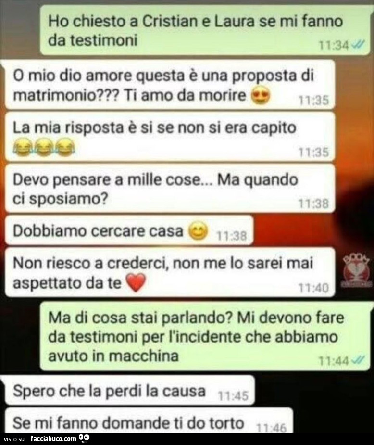Select the 'La mia risposta è si' message
Viewport: 374px width, 445px height.
click(170, 137)
